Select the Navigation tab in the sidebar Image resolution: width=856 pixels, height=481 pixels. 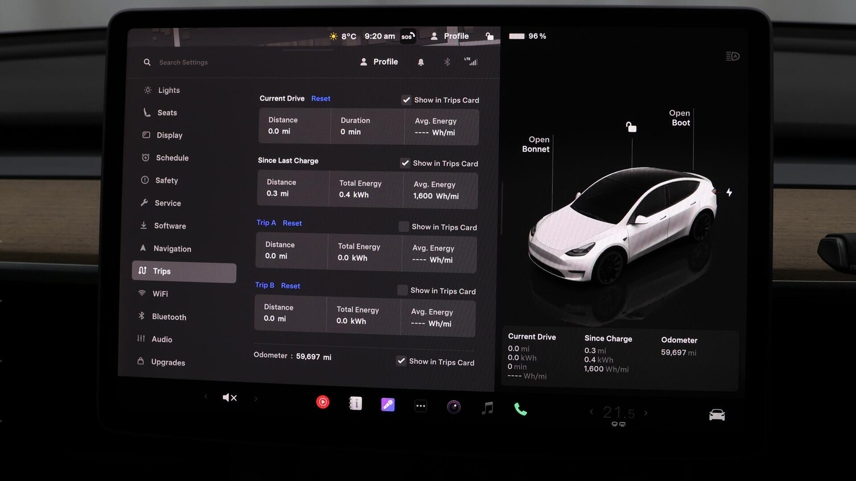171,248
